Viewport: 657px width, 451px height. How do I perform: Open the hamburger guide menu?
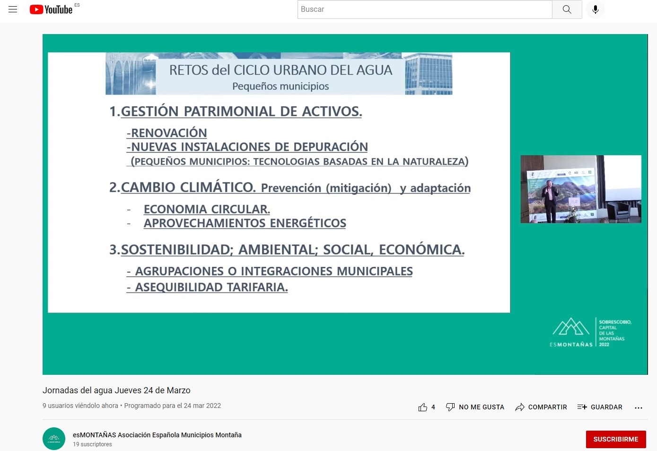[13, 9]
